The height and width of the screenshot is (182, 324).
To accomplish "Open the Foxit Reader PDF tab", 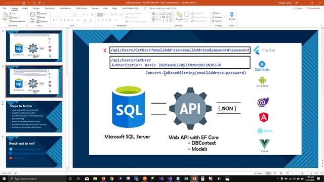I will (x=130, y=8).
